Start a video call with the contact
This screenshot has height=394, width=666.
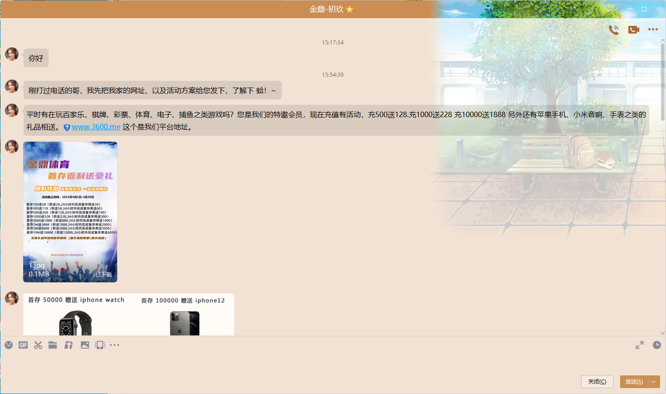[x=634, y=30]
